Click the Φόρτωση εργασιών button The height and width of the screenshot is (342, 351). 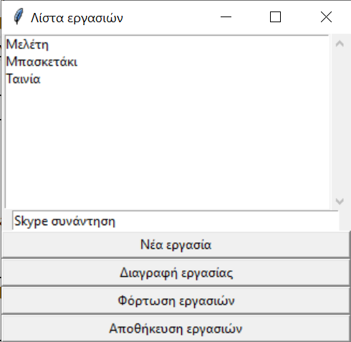(x=175, y=300)
